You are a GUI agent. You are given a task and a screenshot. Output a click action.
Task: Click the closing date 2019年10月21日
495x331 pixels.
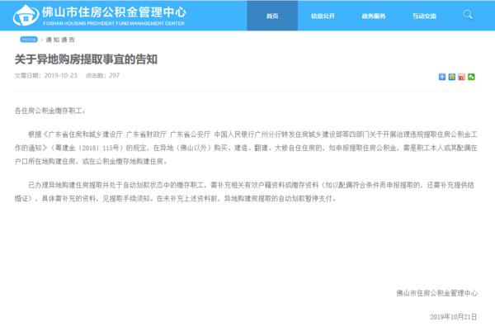453,316
